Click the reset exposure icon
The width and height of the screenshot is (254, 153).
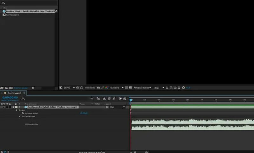coord(184,88)
